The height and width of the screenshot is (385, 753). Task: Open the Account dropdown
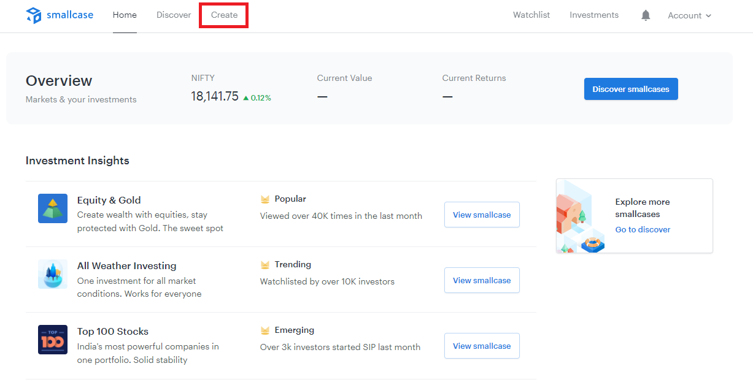[x=690, y=15]
